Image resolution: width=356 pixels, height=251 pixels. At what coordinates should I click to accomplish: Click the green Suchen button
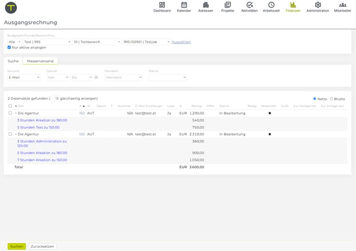coord(16,246)
